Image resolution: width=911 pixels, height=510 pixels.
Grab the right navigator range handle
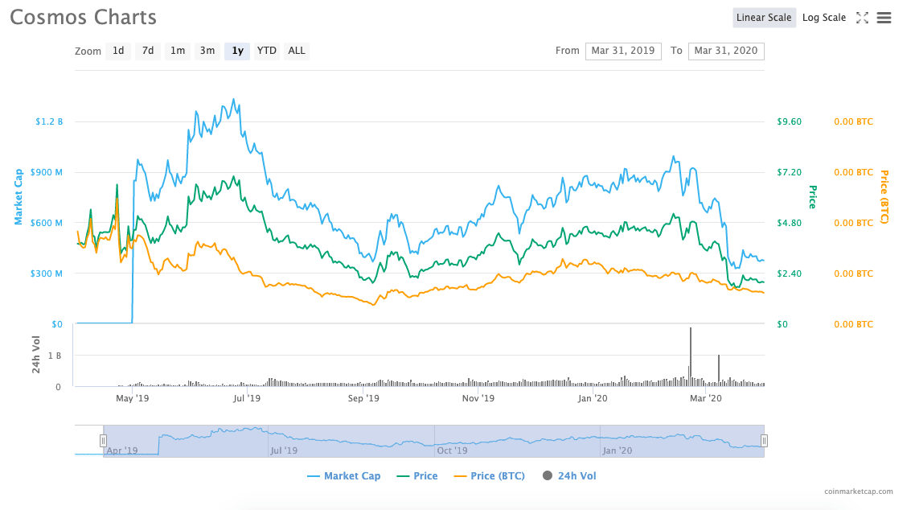pyautogui.click(x=764, y=441)
